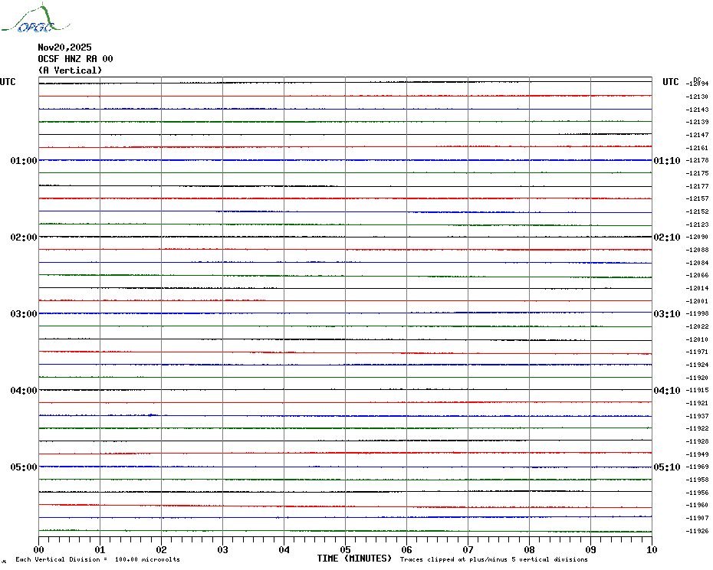Image resolution: width=713 pixels, height=570 pixels.
Task: Click the Traces clipped footnote text
Action: tap(494, 560)
